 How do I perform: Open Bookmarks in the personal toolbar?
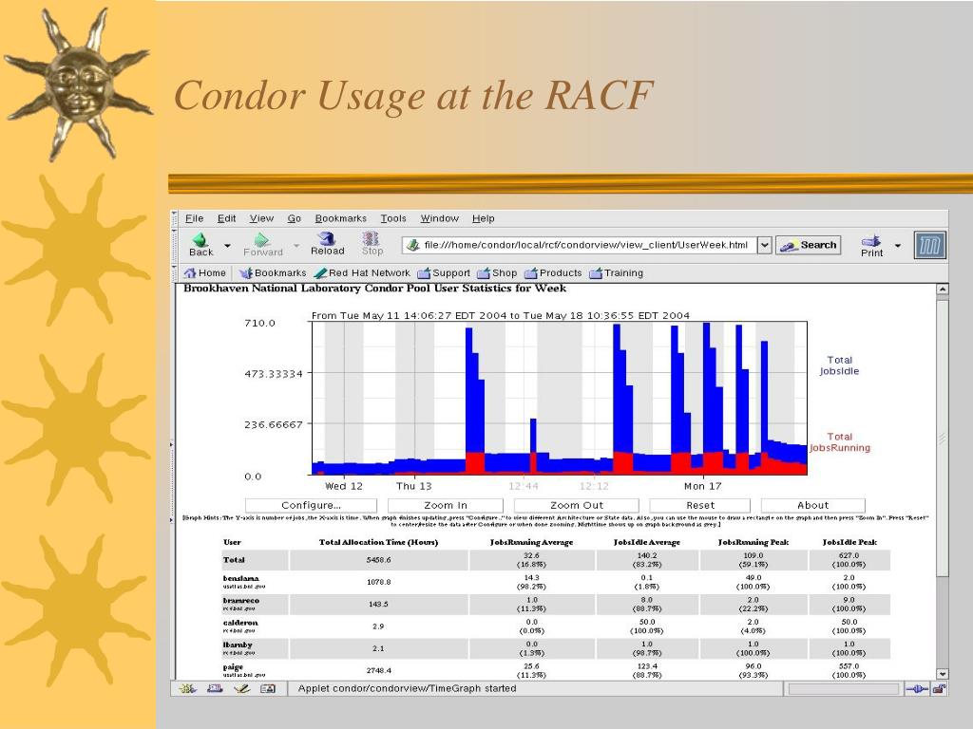[273, 272]
